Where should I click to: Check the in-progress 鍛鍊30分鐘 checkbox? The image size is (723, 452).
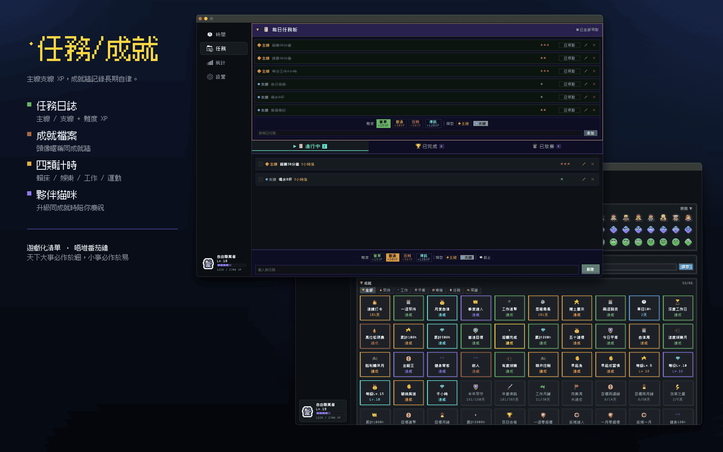tap(260, 164)
